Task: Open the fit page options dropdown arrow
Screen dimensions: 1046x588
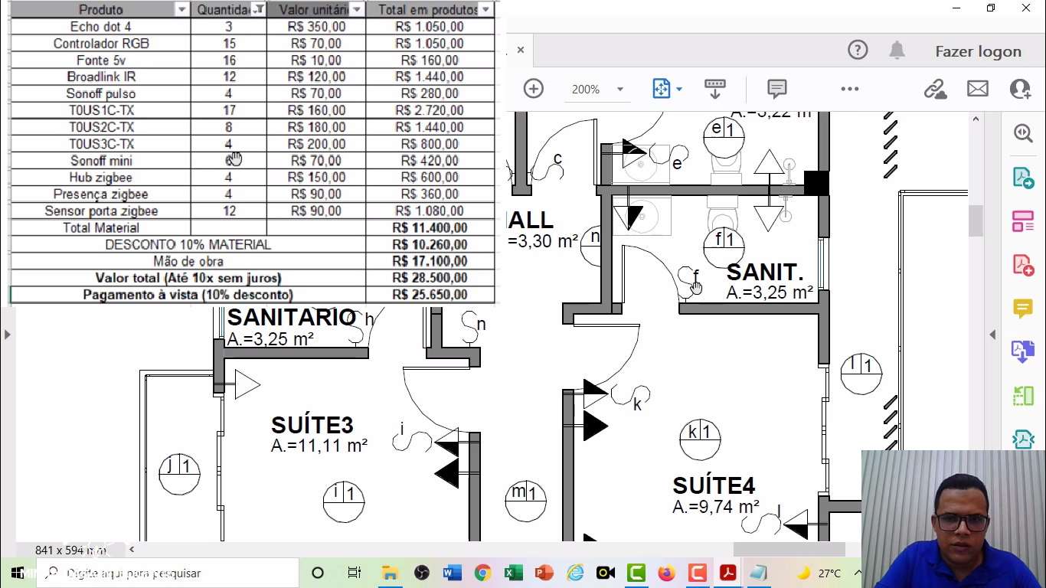Action: pyautogui.click(x=679, y=90)
